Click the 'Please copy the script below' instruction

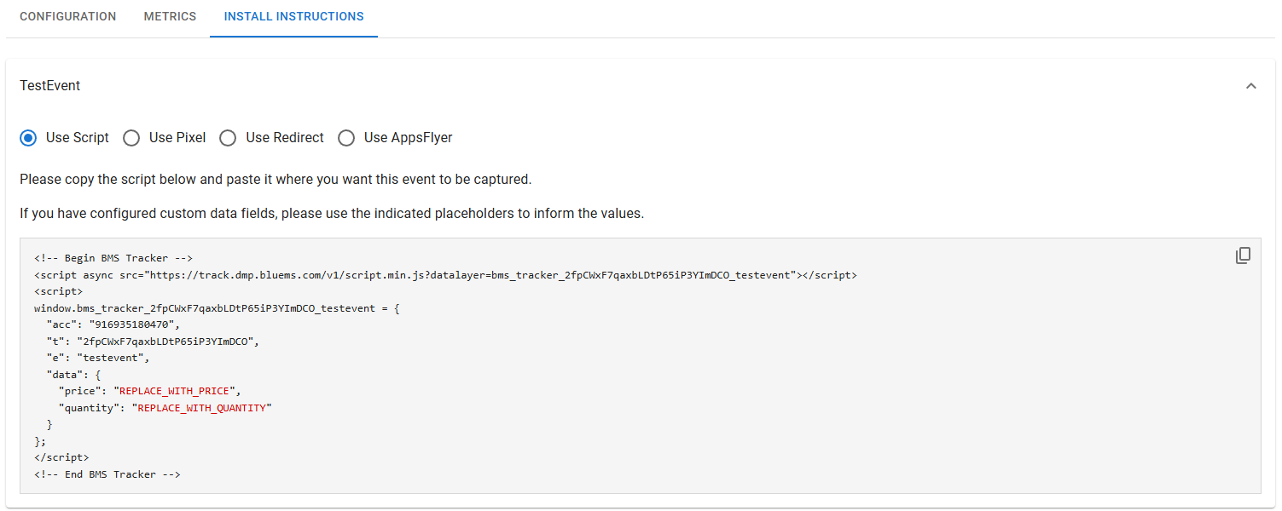276,180
